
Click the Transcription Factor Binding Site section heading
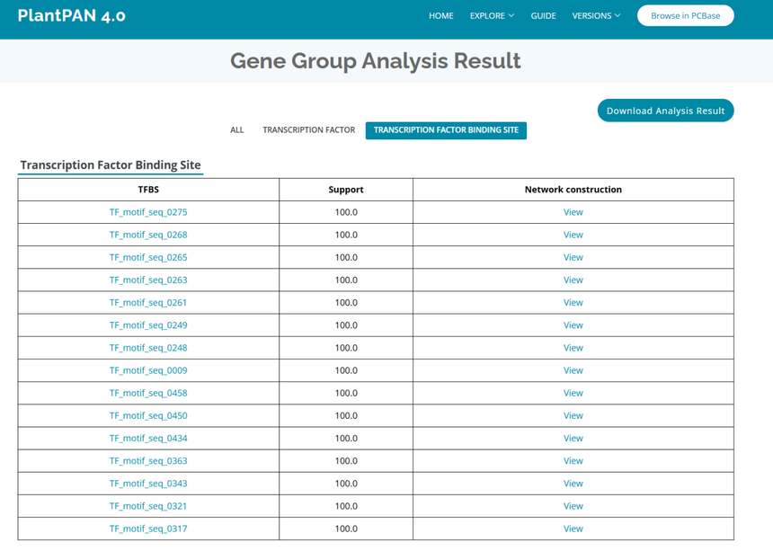click(x=111, y=165)
